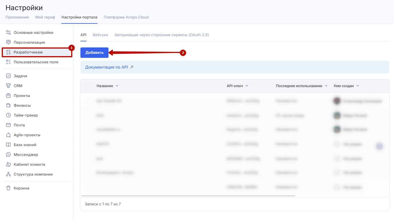Switch to the Вебхуки tab
394x221 pixels.
[x=100, y=35]
